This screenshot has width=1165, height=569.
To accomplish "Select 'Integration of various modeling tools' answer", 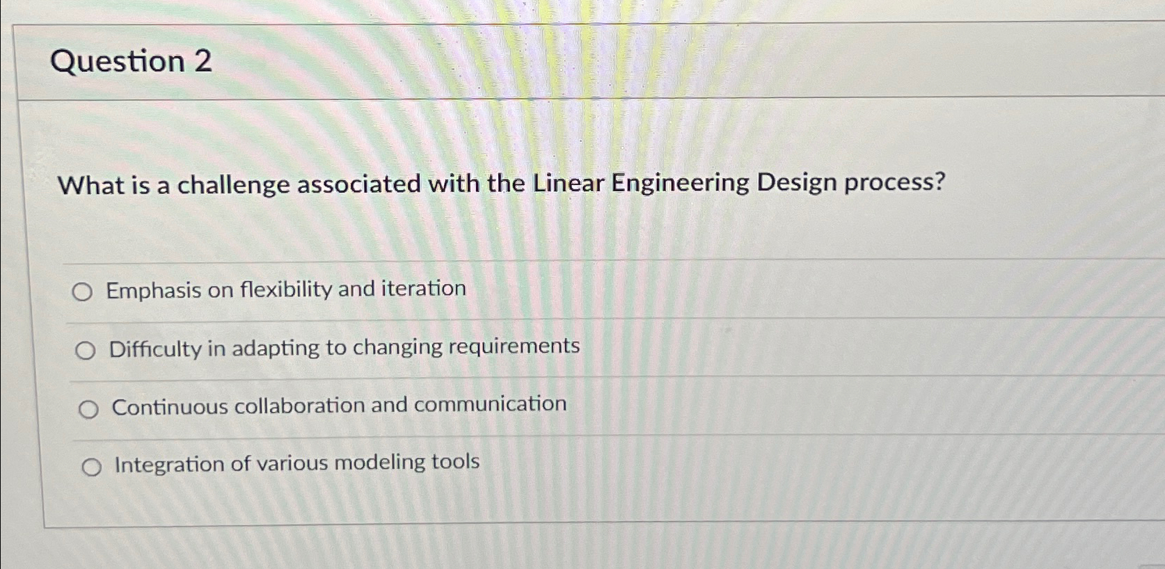I will 91,466.
